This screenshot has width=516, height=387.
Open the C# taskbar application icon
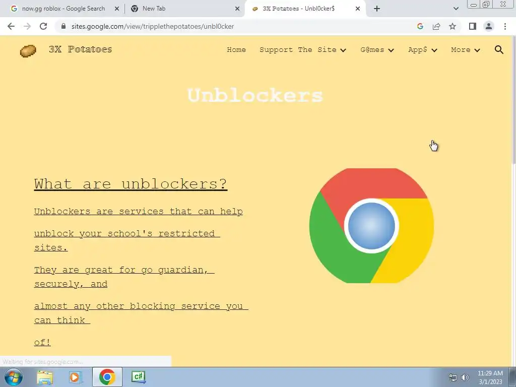139,377
